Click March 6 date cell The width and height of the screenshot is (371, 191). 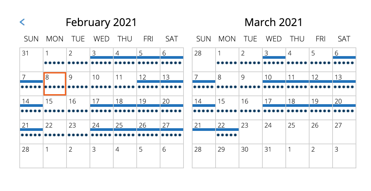344,59
